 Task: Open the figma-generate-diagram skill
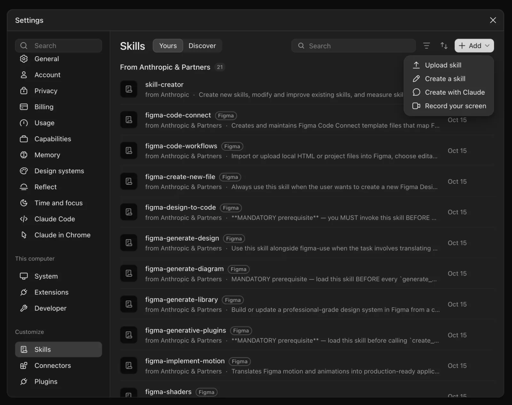click(x=307, y=274)
